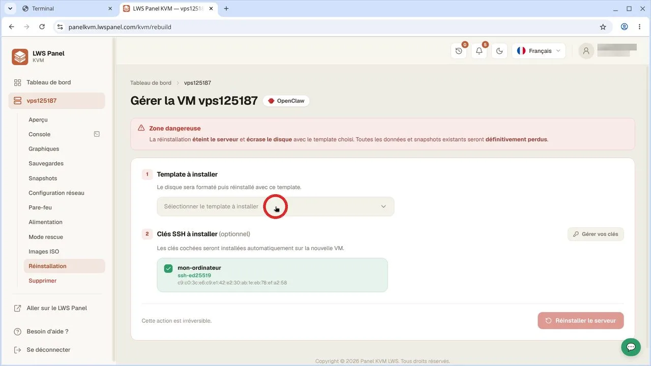The height and width of the screenshot is (366, 651).
Task: Select Supprimer in the sidebar
Action: click(x=43, y=281)
